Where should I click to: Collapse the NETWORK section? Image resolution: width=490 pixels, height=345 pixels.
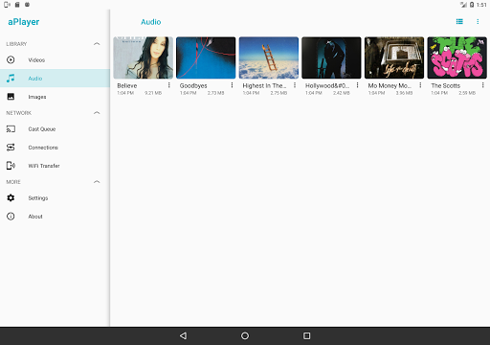click(97, 113)
